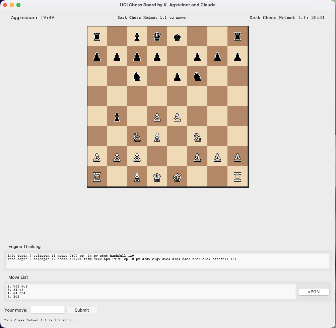Image resolution: width=336 pixels, height=328 pixels.
Task: Click the black king on e8
Action: [177, 36]
